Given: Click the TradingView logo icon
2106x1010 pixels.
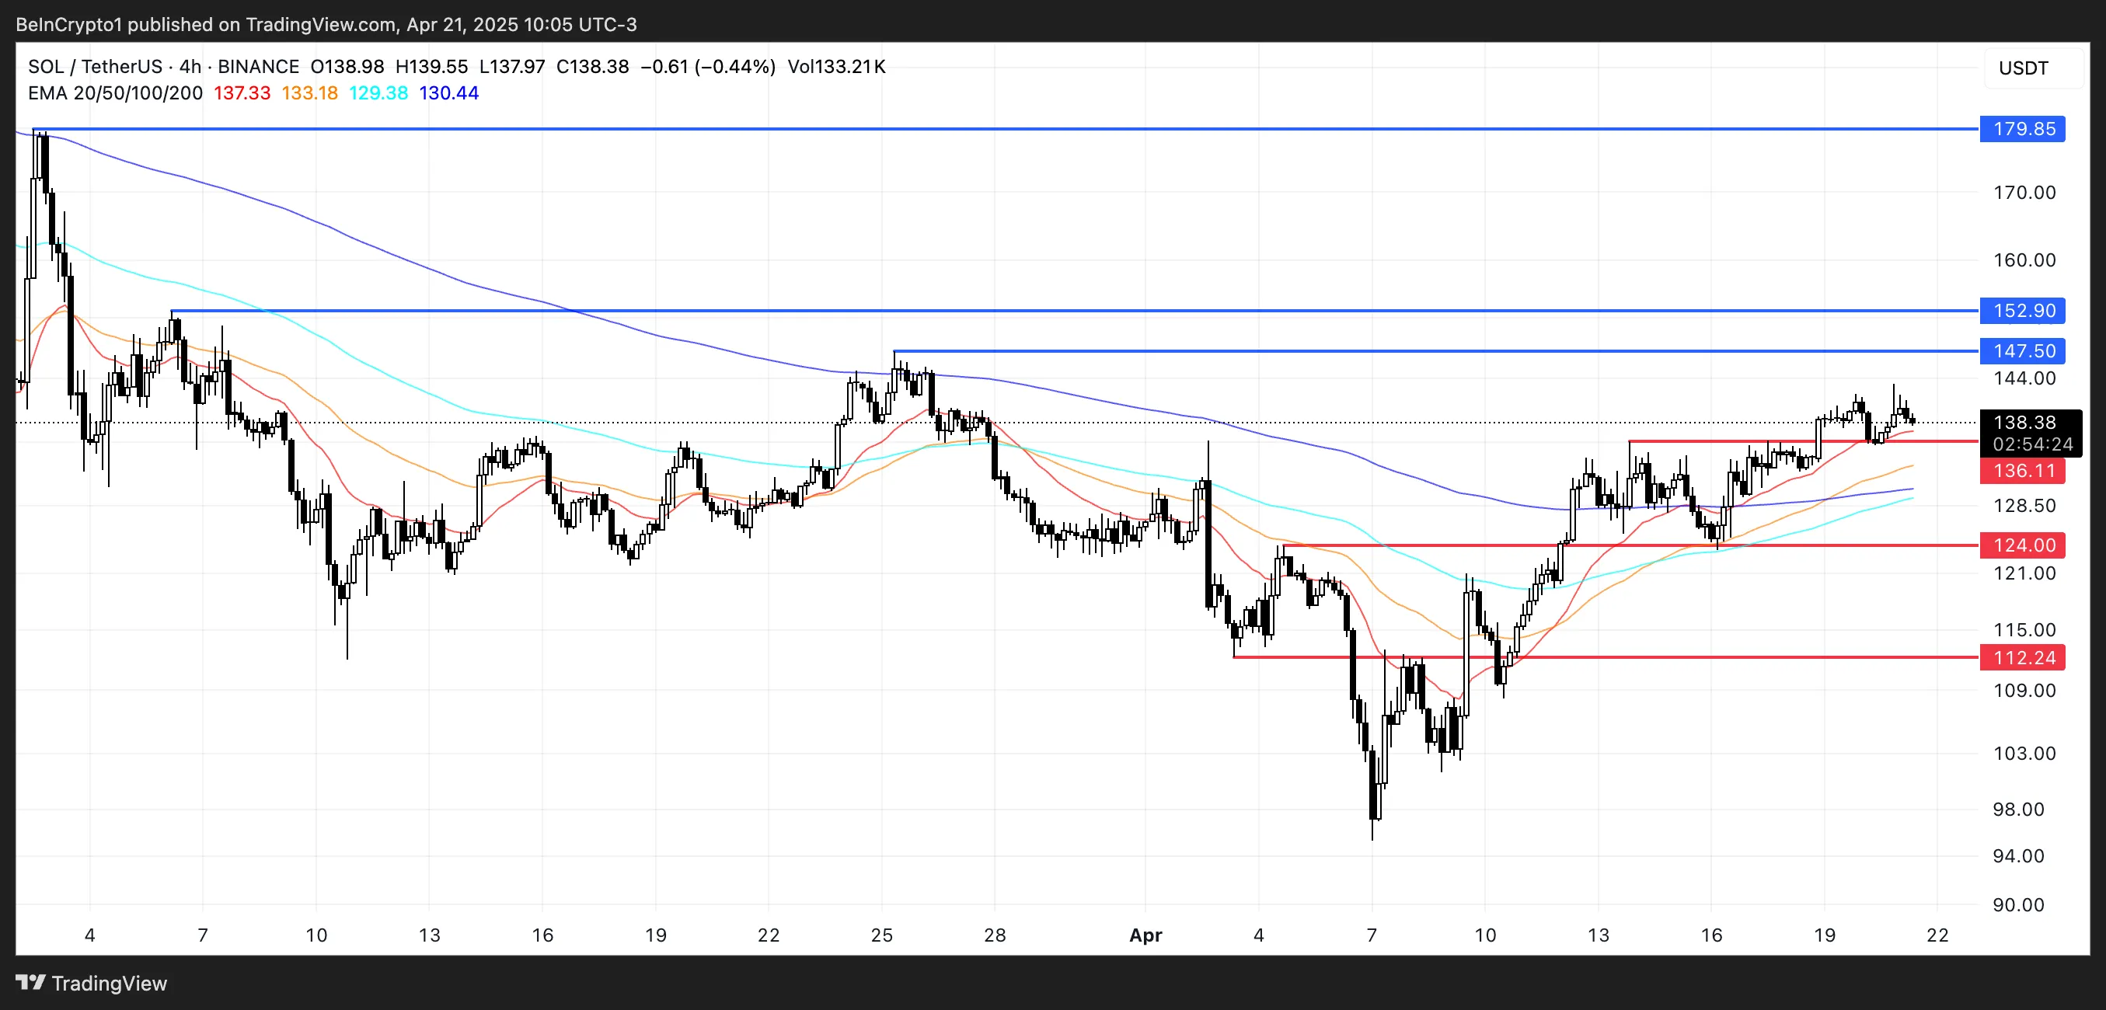Looking at the screenshot, I should click(x=30, y=982).
